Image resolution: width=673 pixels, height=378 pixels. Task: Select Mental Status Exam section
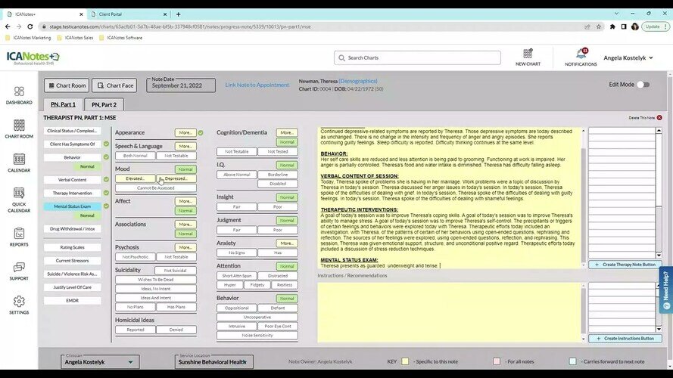click(x=72, y=206)
